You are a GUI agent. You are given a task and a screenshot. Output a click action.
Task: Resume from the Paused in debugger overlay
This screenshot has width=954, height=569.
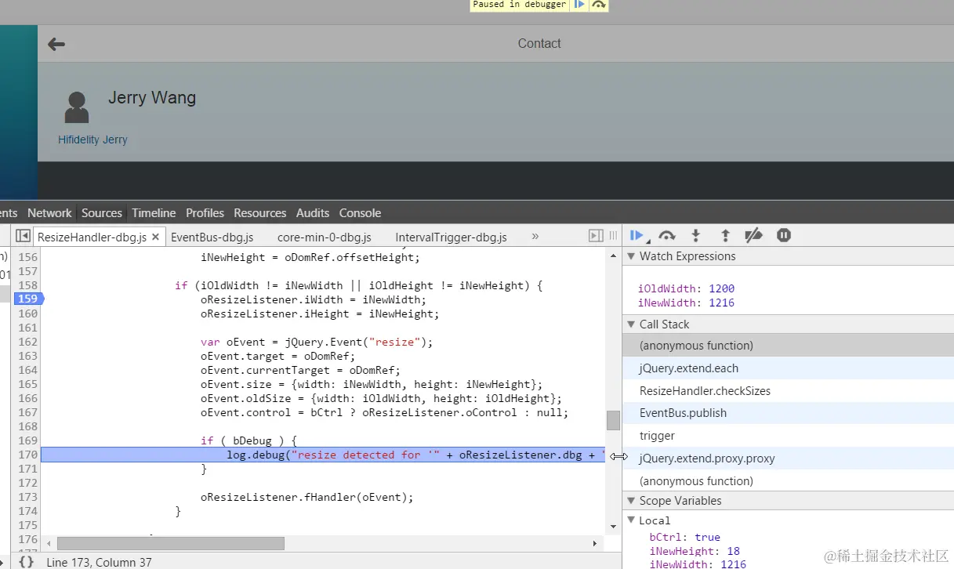(x=579, y=5)
